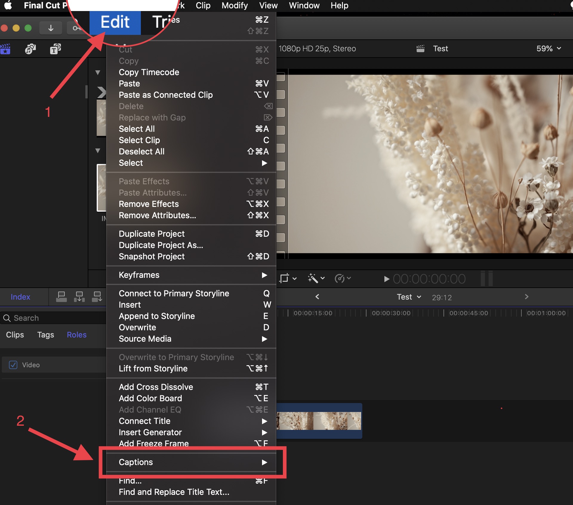Open the Test project dropdown in timeline
This screenshot has height=505, width=573.
[409, 297]
